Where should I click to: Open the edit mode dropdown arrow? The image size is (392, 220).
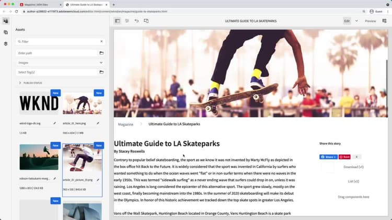point(356,21)
